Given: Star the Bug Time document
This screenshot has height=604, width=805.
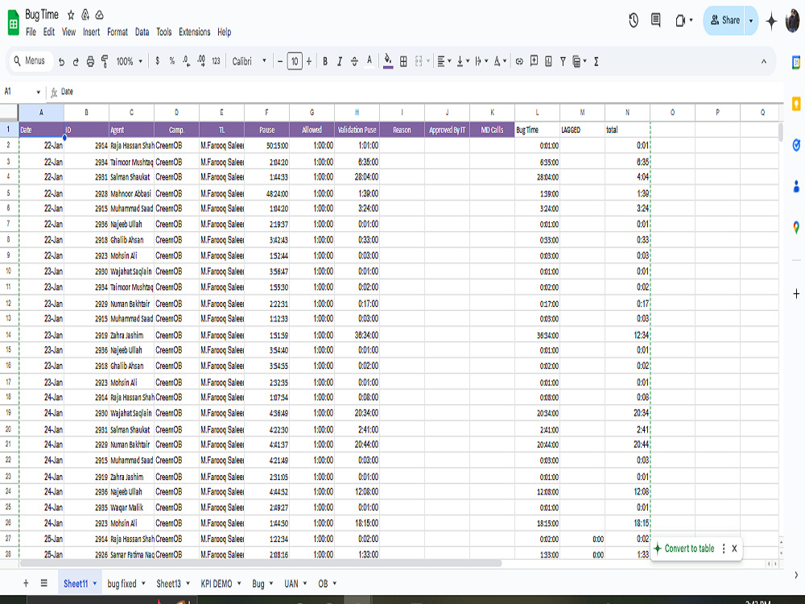Looking at the screenshot, I should 71,14.
